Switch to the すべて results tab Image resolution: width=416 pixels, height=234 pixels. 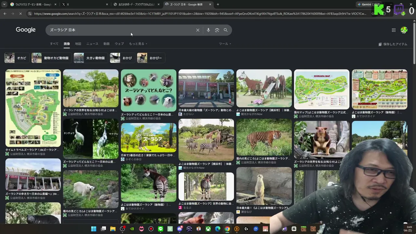click(x=54, y=44)
